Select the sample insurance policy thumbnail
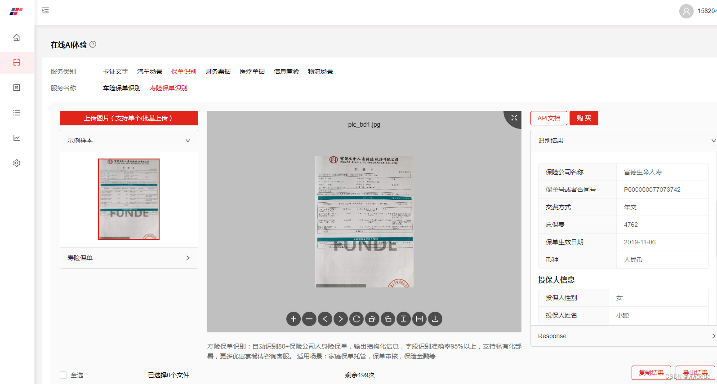This screenshot has height=384, width=717. click(129, 199)
